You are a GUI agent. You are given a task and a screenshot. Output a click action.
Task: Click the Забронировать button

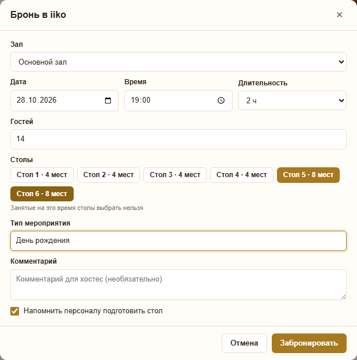point(309,343)
